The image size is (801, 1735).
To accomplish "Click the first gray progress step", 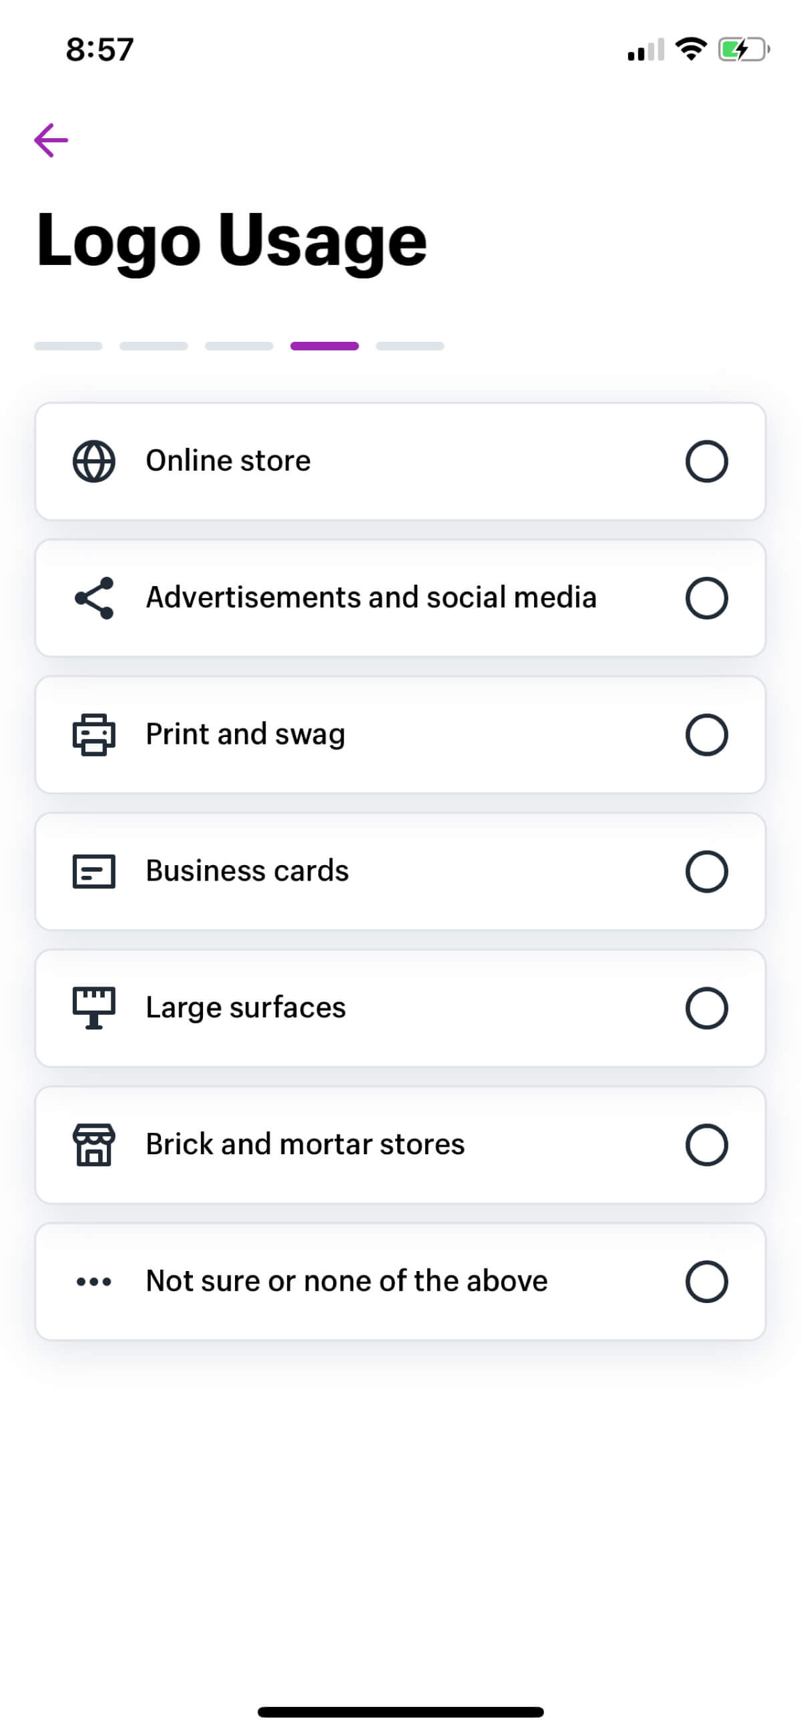I will pyautogui.click(x=68, y=346).
